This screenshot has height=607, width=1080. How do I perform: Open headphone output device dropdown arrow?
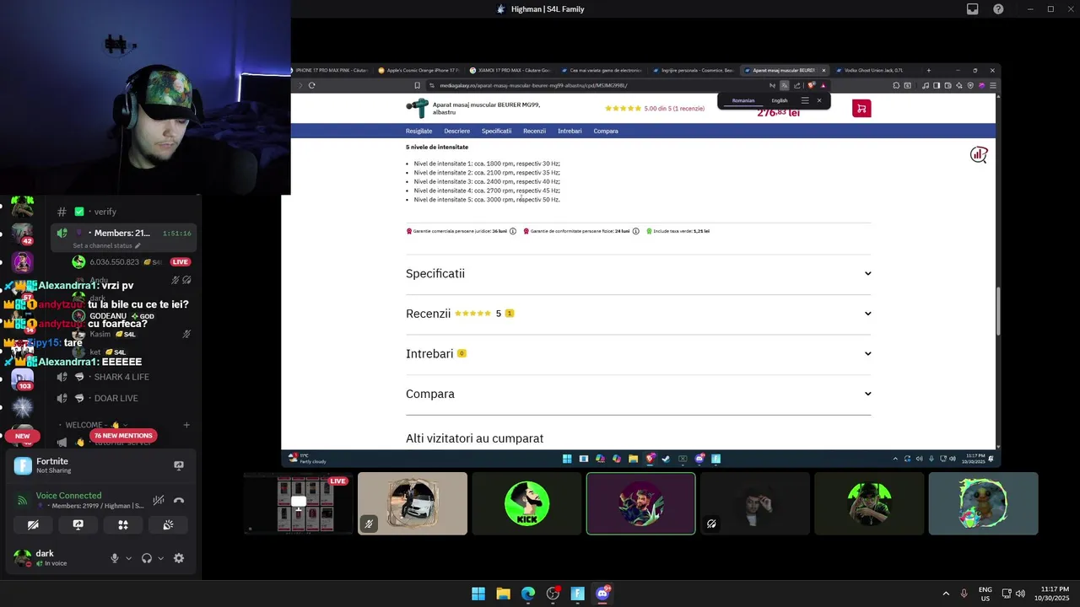click(x=161, y=558)
